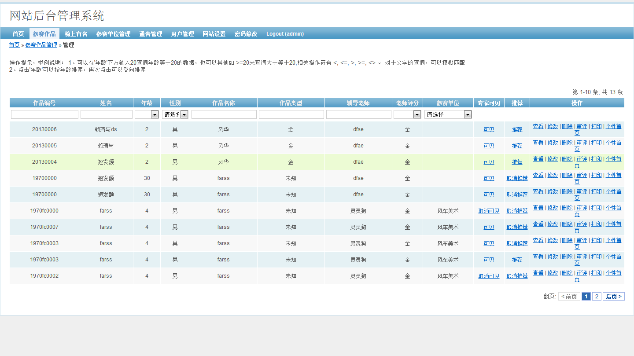634x356 pixels.
Task: Click the work number cell 20130004
Action: coord(44,162)
